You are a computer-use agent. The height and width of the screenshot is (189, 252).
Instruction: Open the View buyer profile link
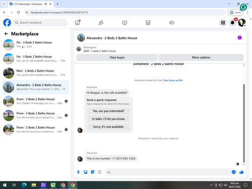(173, 80)
